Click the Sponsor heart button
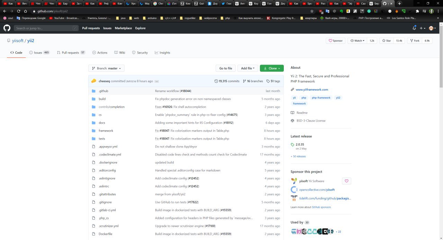The height and width of the screenshot is (240, 443). (336, 40)
